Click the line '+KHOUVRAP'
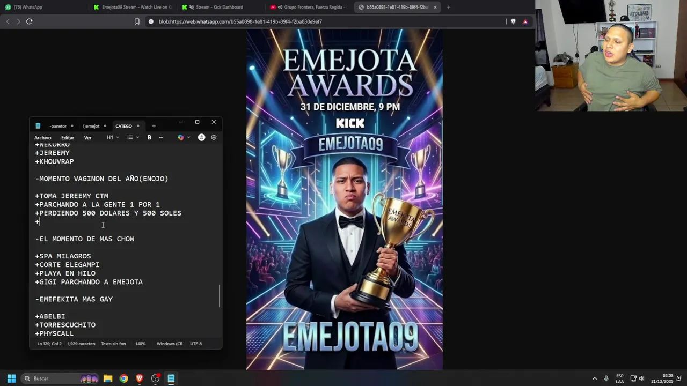The height and width of the screenshot is (386, 687). (55, 162)
